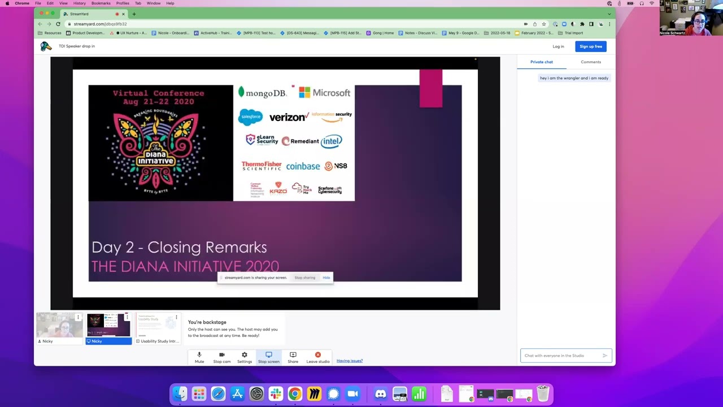Open the Bookmarks menu
This screenshot has height=407, width=723.
coord(101,3)
